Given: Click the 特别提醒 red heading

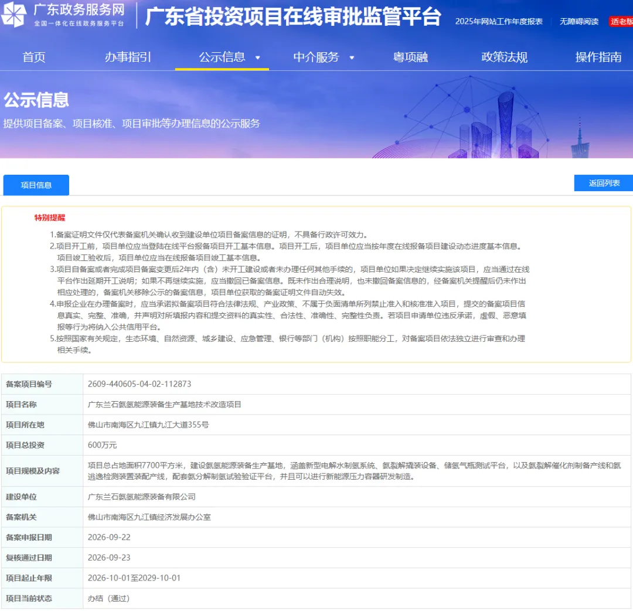Looking at the screenshot, I should [50, 218].
